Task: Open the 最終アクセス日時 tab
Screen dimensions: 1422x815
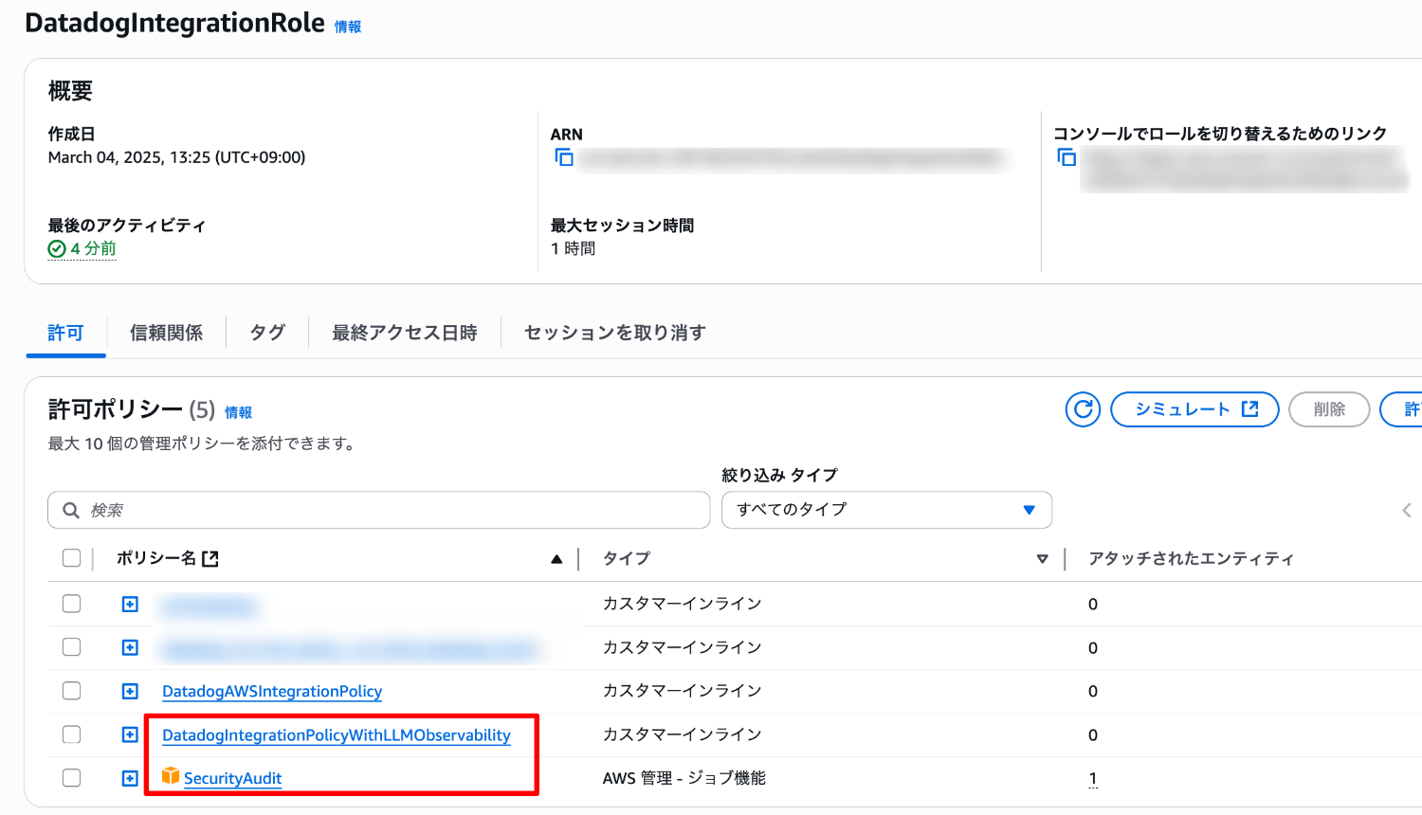Action: tap(405, 333)
